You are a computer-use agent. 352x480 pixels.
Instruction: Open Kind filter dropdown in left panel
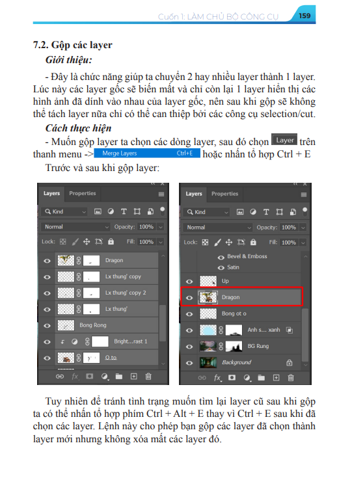tap(64, 211)
